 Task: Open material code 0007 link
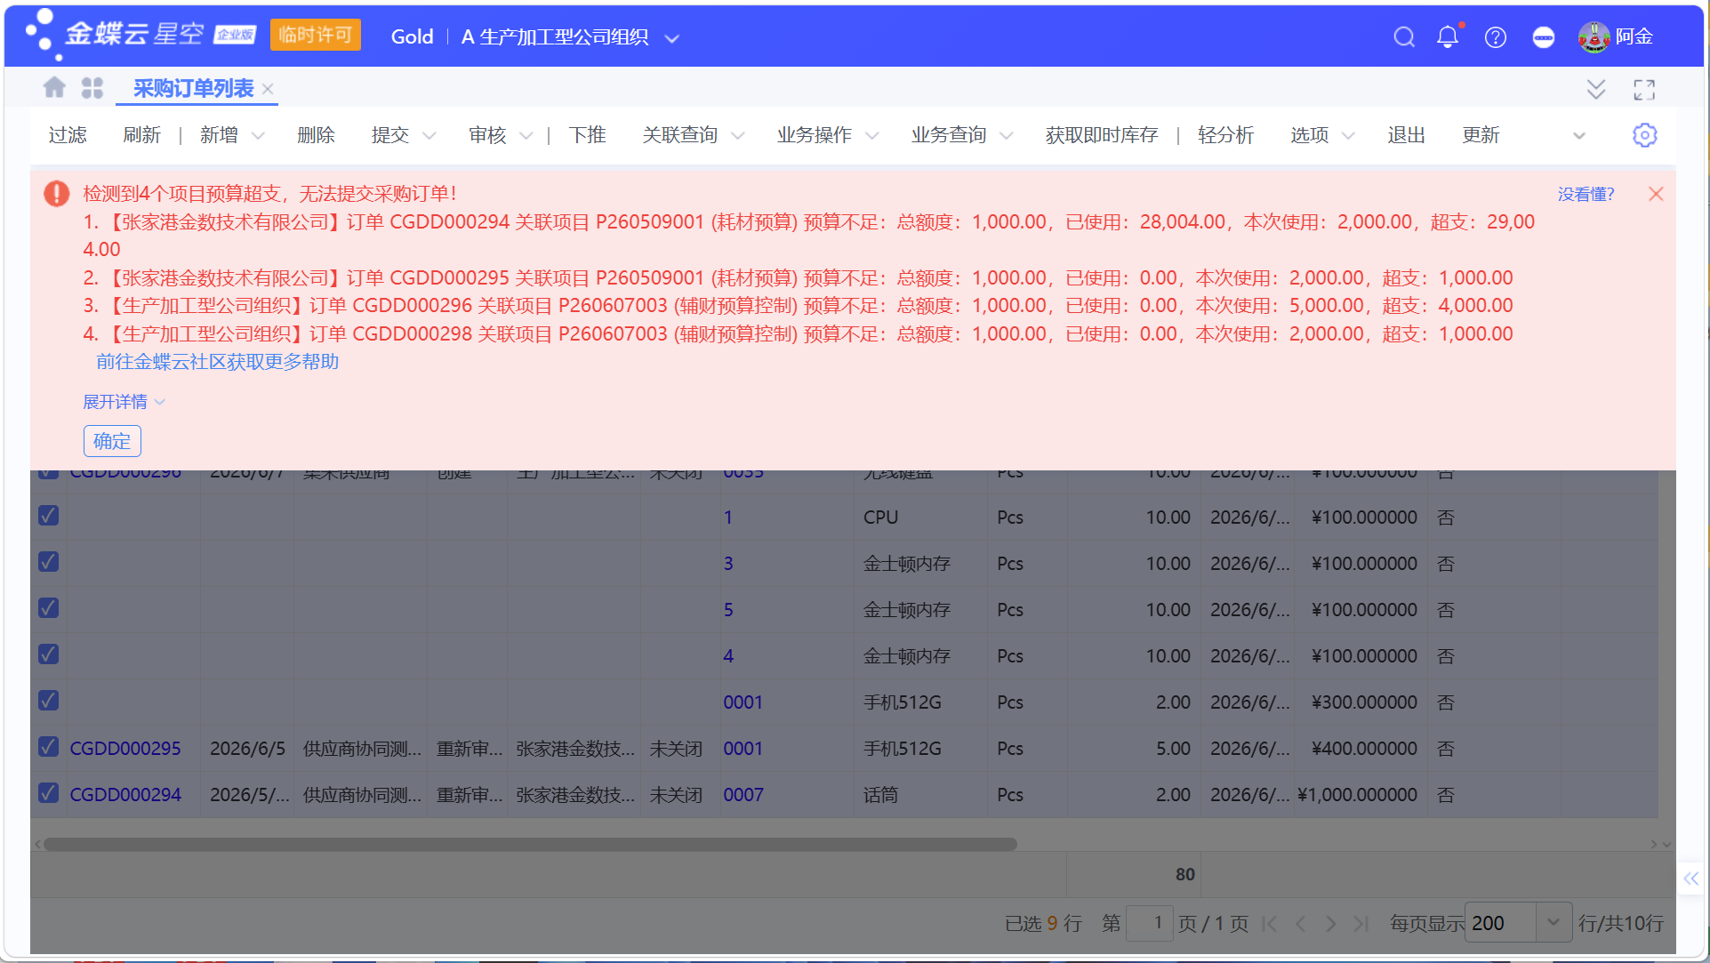point(743,795)
